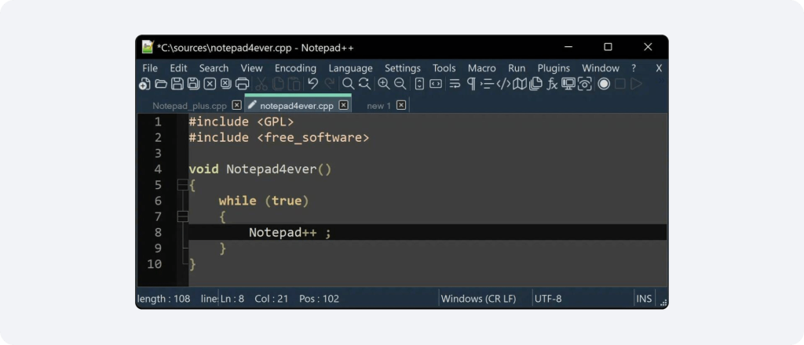804x345 pixels.
Task: Toggle the file Monitoring eye icon
Action: (584, 84)
